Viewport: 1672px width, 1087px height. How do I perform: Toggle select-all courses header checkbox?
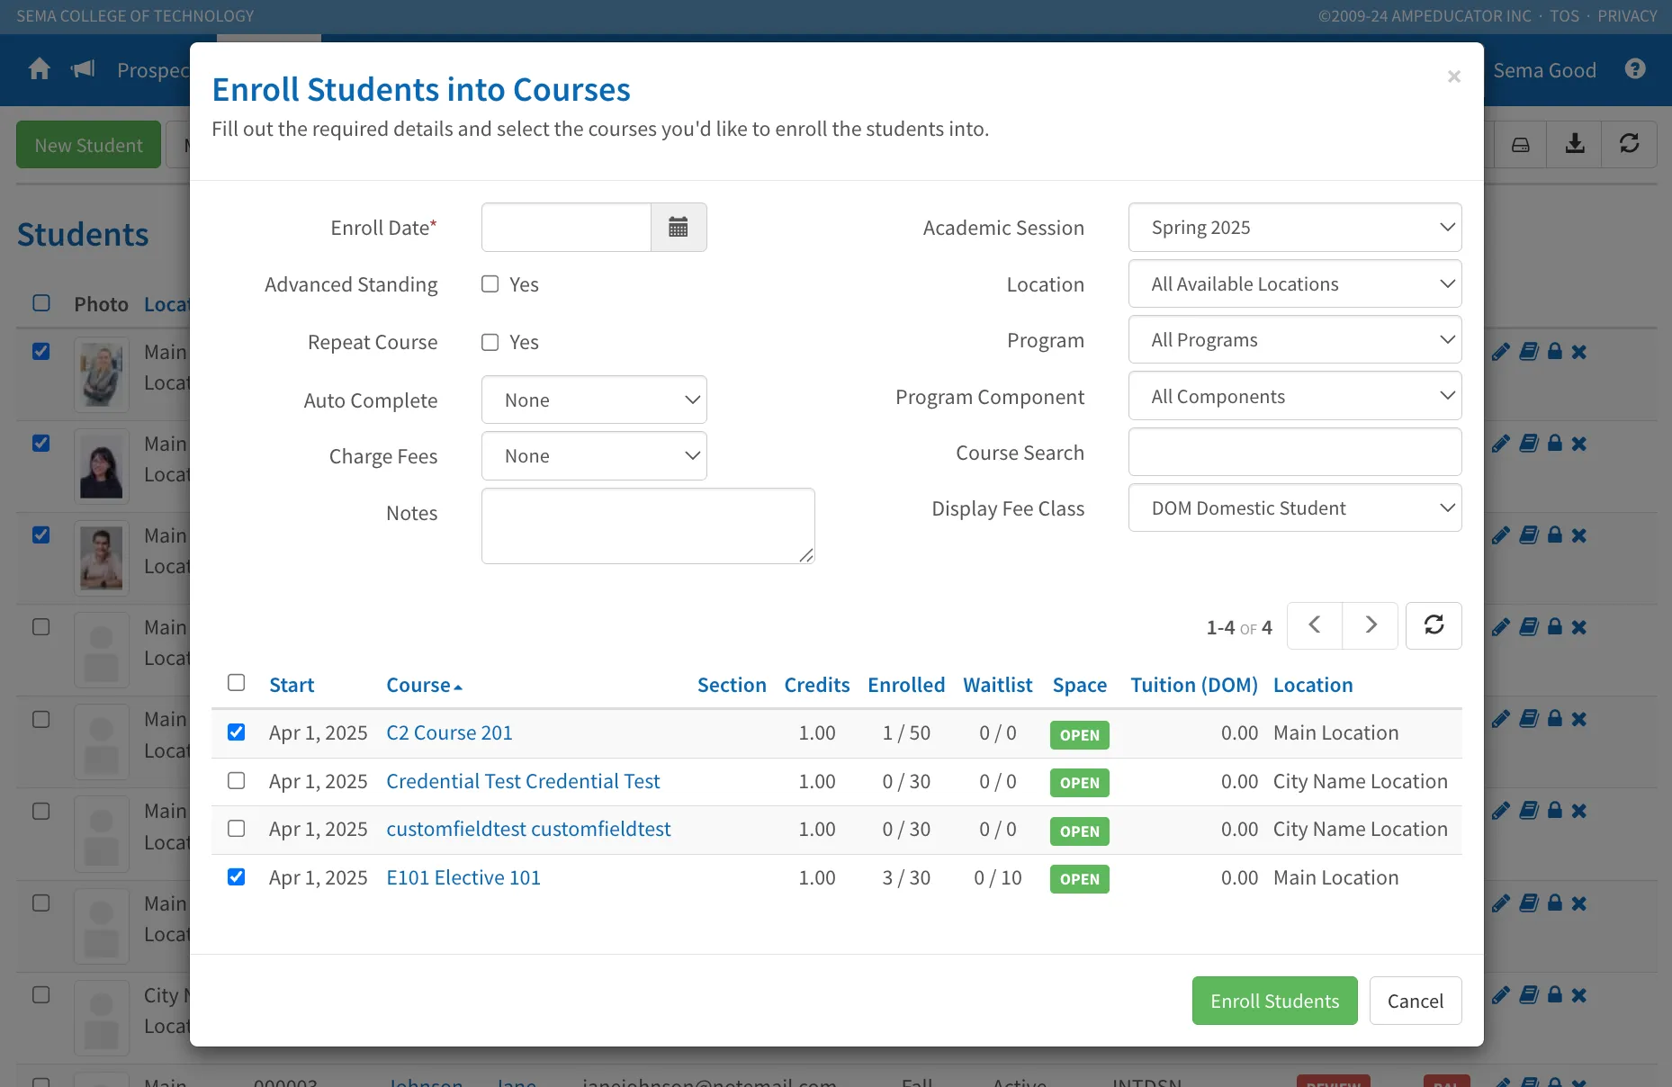237,683
